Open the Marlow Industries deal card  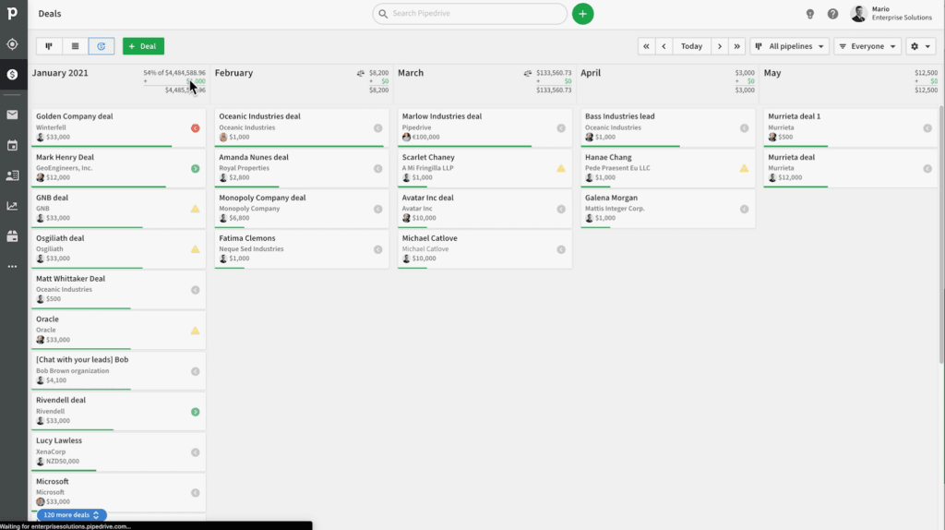point(484,127)
